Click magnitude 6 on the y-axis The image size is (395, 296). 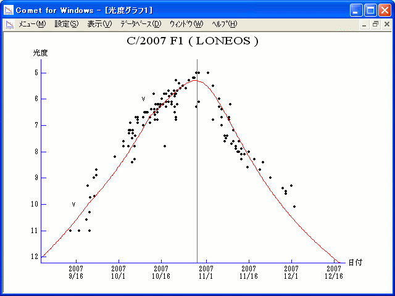pyautogui.click(x=36, y=99)
